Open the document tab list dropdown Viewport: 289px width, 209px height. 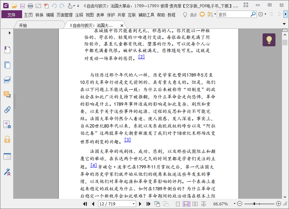(284, 24)
